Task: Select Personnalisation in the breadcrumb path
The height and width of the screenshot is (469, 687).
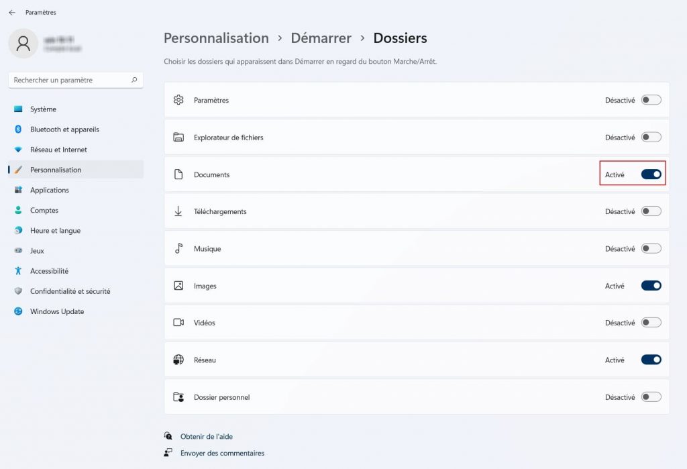Action: pos(216,38)
